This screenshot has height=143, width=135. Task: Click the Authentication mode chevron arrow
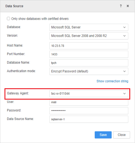coord(125,71)
